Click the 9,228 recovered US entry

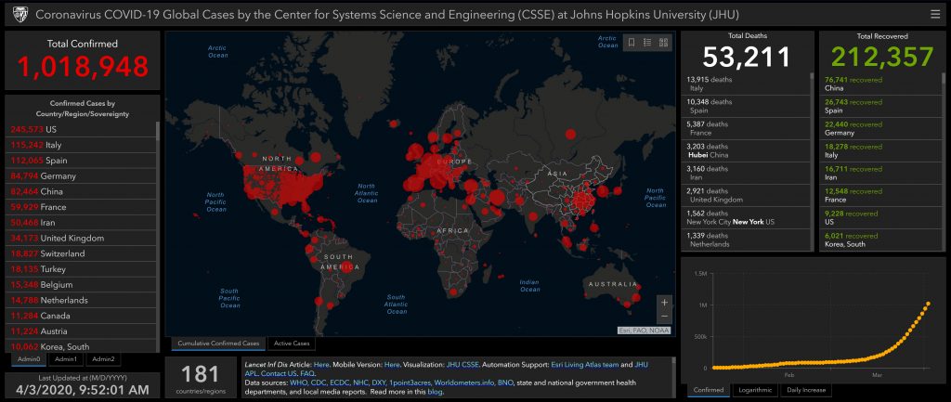coord(880,217)
